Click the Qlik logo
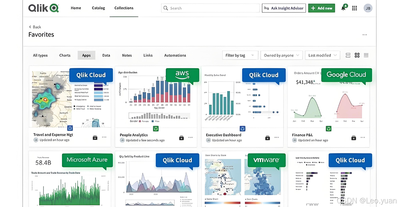 point(43,8)
